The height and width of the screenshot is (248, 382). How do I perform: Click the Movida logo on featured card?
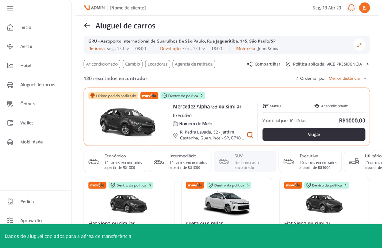149,96
